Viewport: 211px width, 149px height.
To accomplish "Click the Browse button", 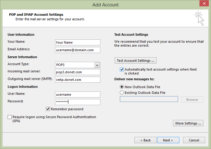I will pos(192,100).
